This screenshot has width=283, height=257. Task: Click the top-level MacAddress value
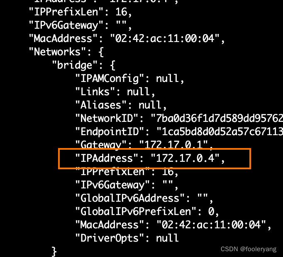[165, 39]
